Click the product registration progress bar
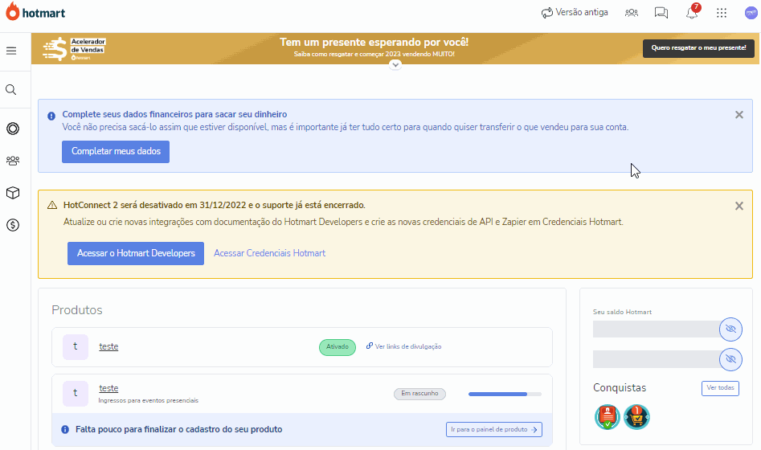Viewport: 761px width, 450px height. (x=505, y=395)
